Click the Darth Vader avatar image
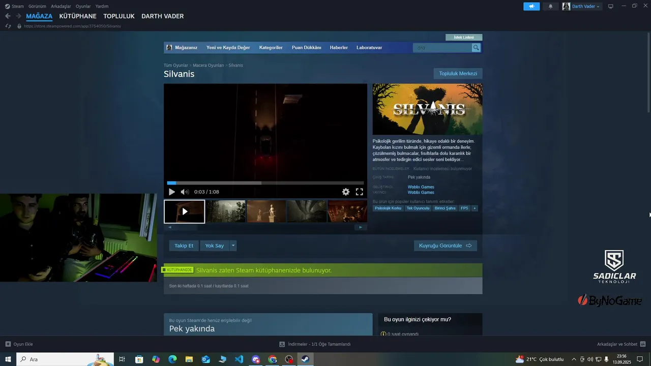The image size is (651, 366). 566,7
